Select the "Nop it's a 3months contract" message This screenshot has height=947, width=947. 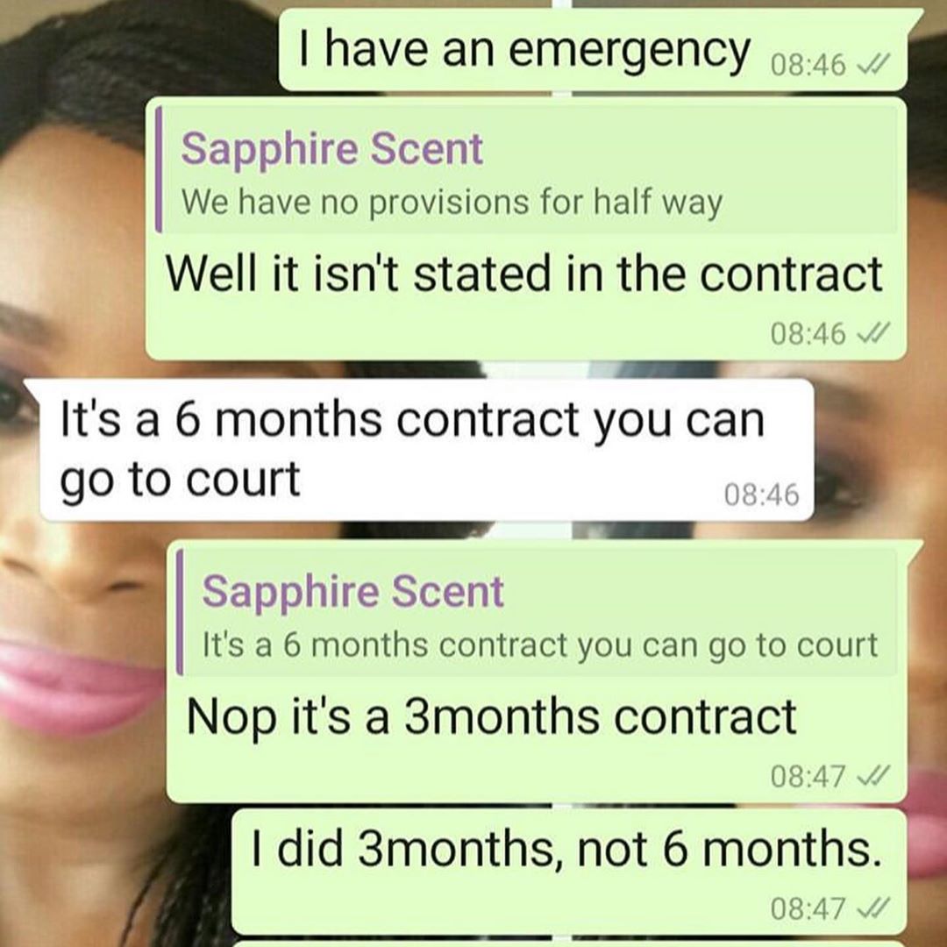coord(492,716)
